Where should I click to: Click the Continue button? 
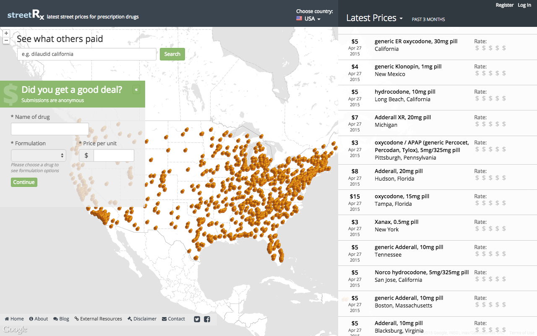(24, 182)
